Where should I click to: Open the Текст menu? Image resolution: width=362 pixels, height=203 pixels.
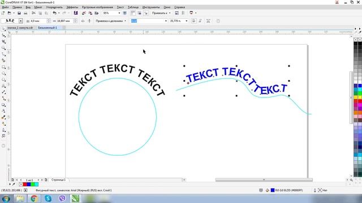(x=120, y=7)
